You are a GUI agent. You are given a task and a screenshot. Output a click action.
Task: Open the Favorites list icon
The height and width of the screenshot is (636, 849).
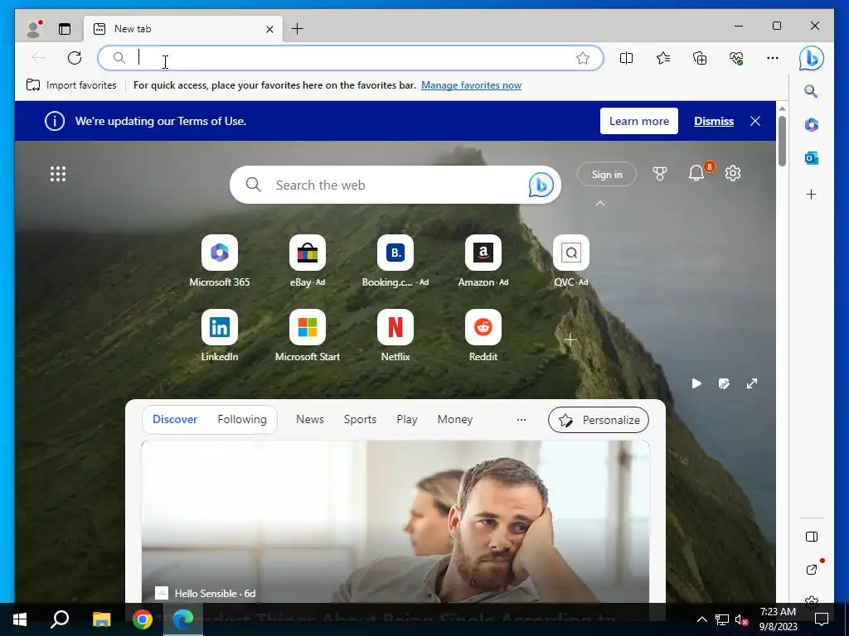[663, 58]
